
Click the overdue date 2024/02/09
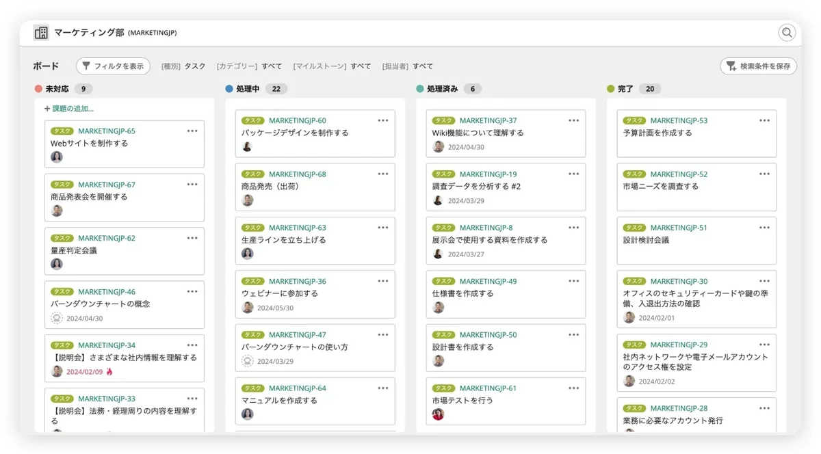tap(84, 372)
